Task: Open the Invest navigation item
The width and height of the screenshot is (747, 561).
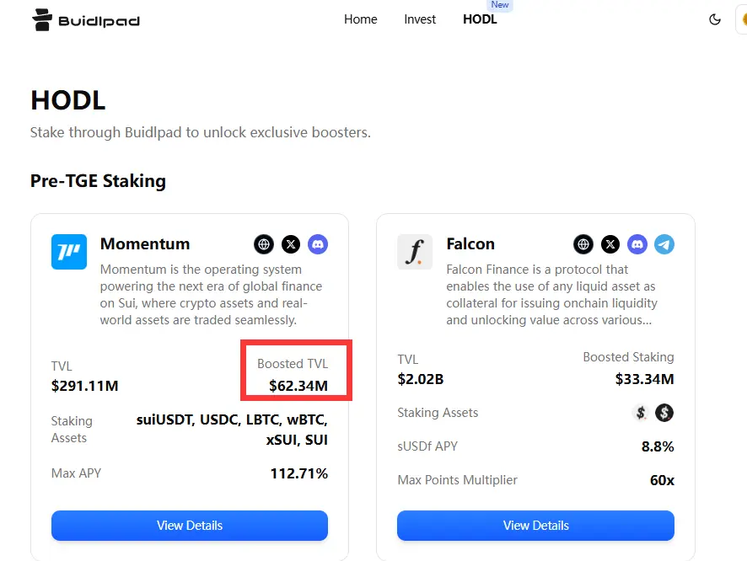Action: [x=420, y=19]
